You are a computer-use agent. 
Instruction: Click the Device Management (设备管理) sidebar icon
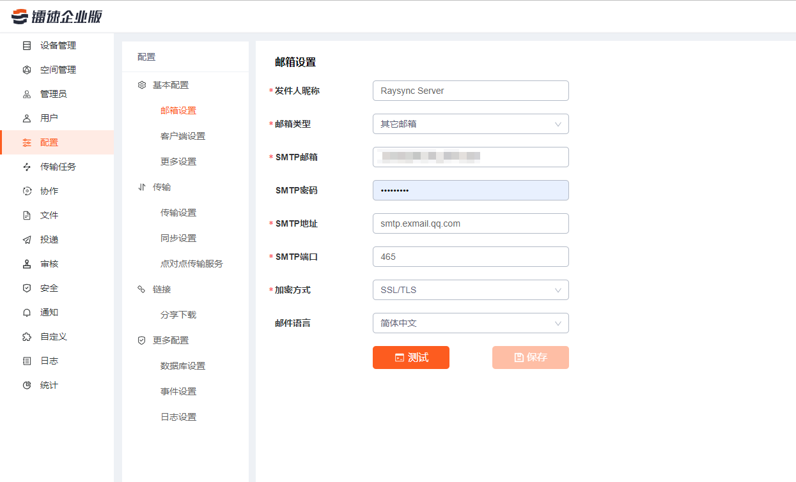(x=27, y=46)
